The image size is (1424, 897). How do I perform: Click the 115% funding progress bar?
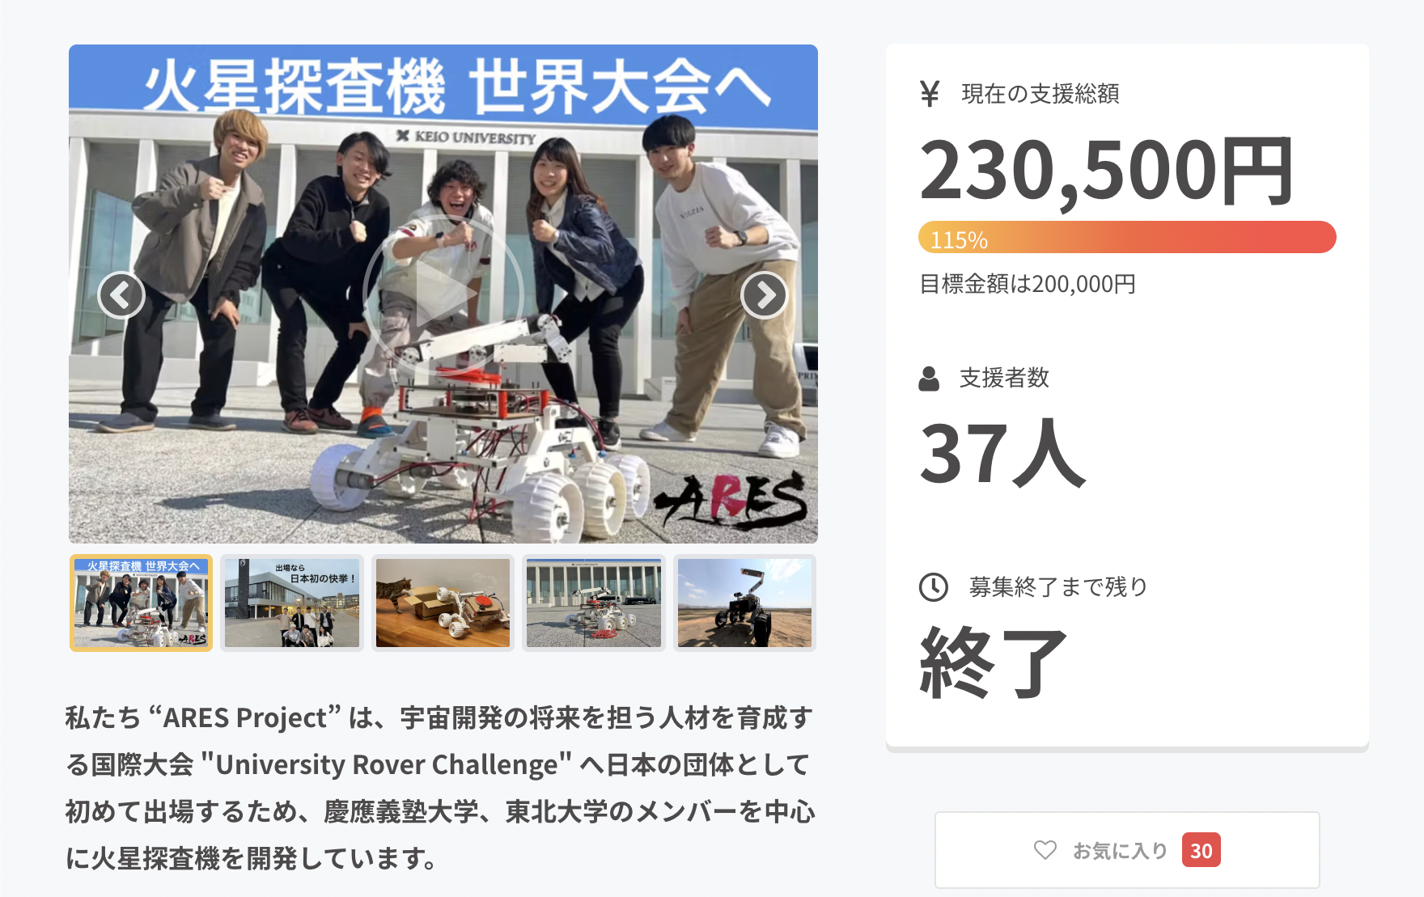click(1127, 237)
